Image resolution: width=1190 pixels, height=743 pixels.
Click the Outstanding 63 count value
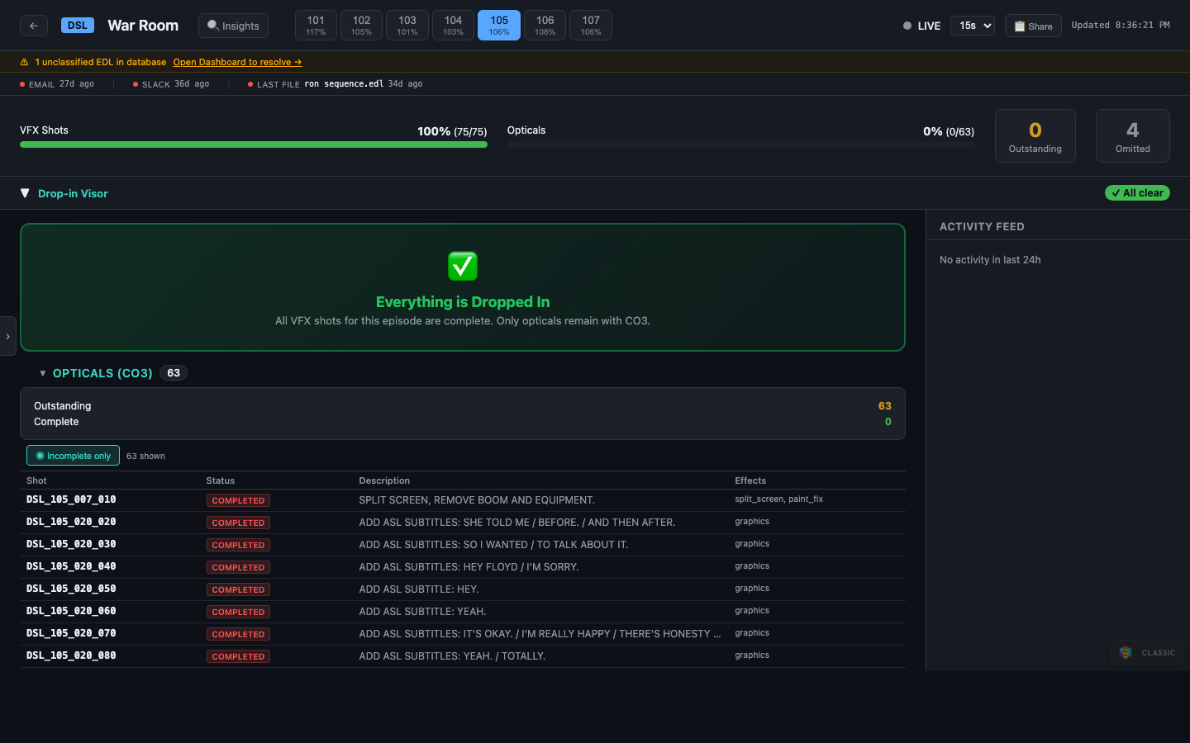tap(884, 406)
